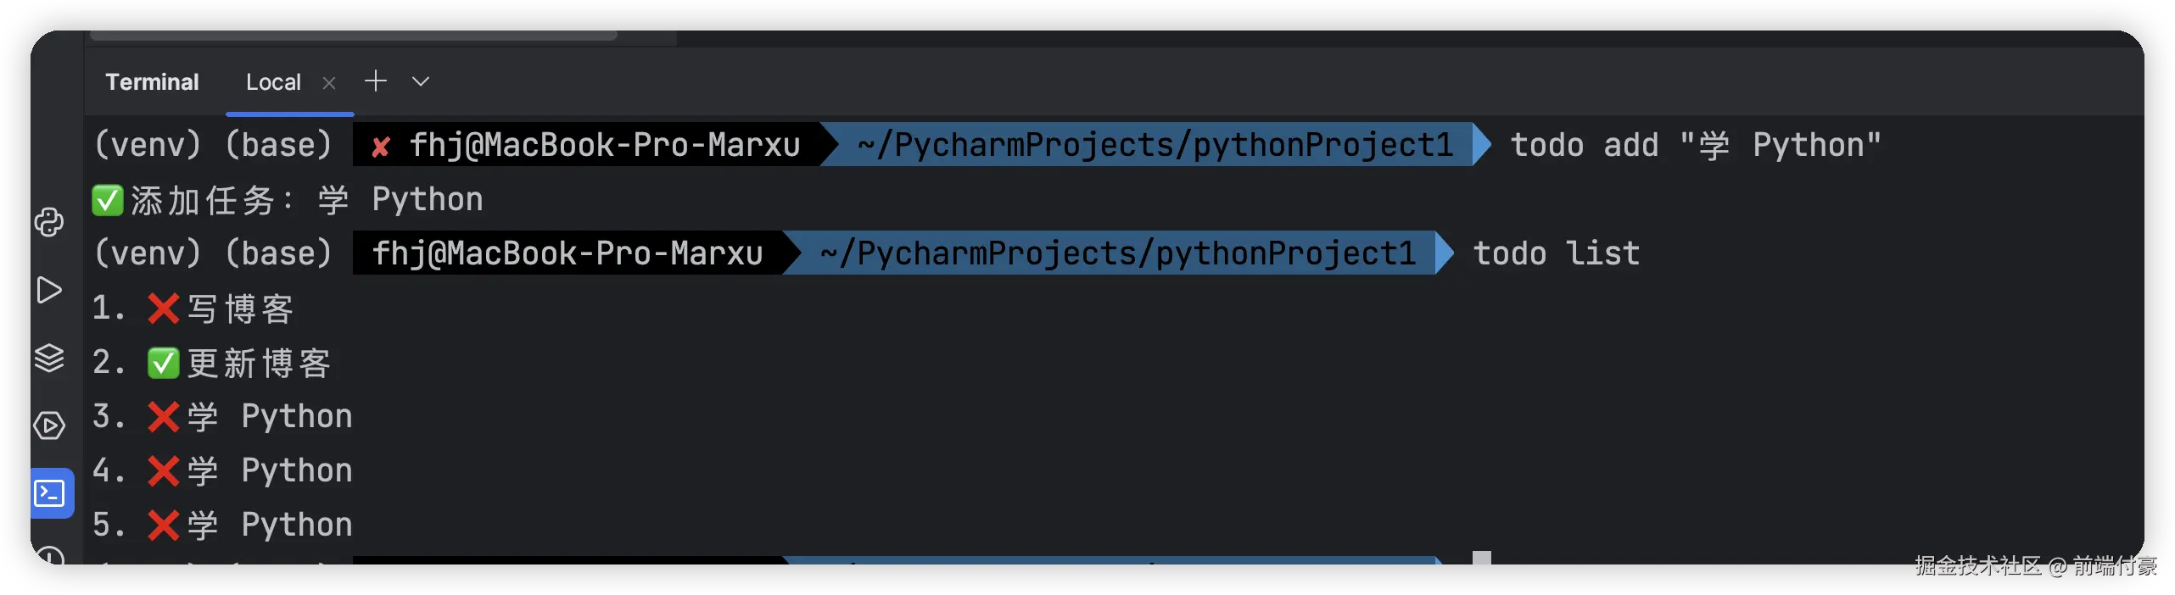Image resolution: width=2175 pixels, height=595 pixels.
Task: Open the Python Console tool window
Action: (49, 222)
